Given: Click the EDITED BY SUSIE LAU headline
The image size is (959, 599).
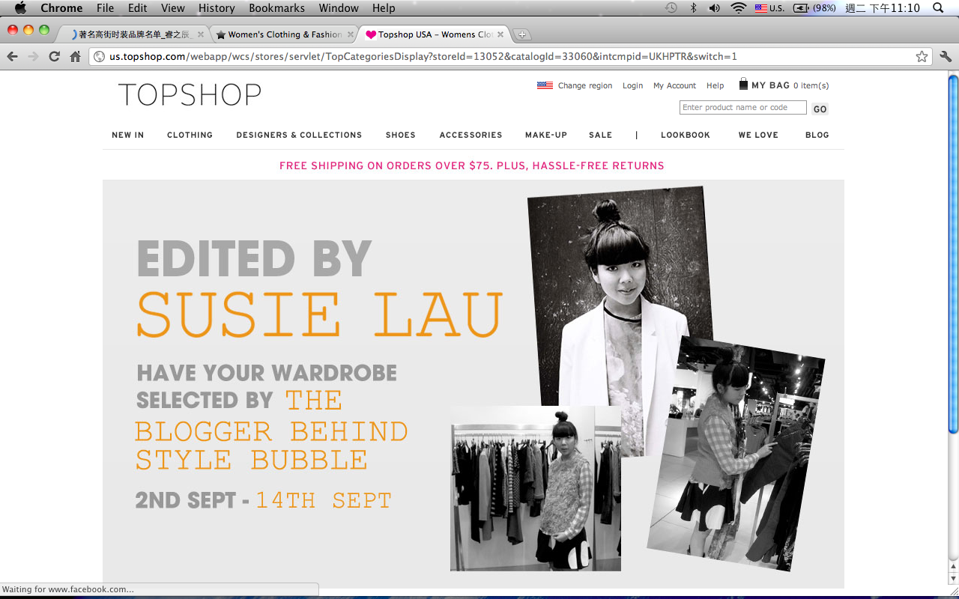Looking at the screenshot, I should coord(320,288).
